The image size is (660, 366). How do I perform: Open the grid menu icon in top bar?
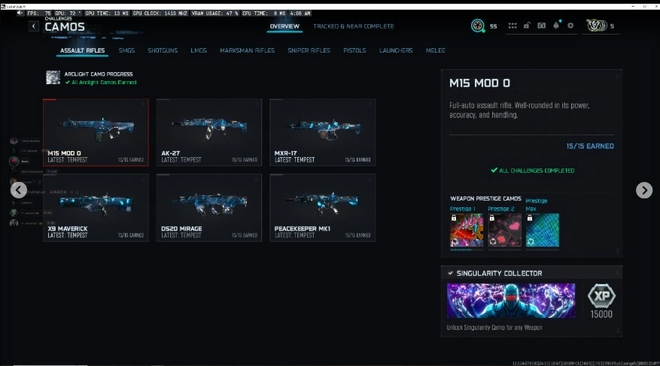tap(512, 26)
